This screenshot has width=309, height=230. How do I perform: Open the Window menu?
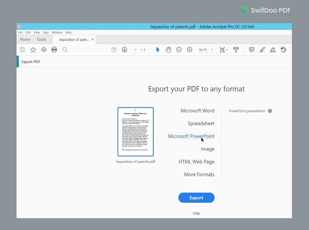coord(57,32)
